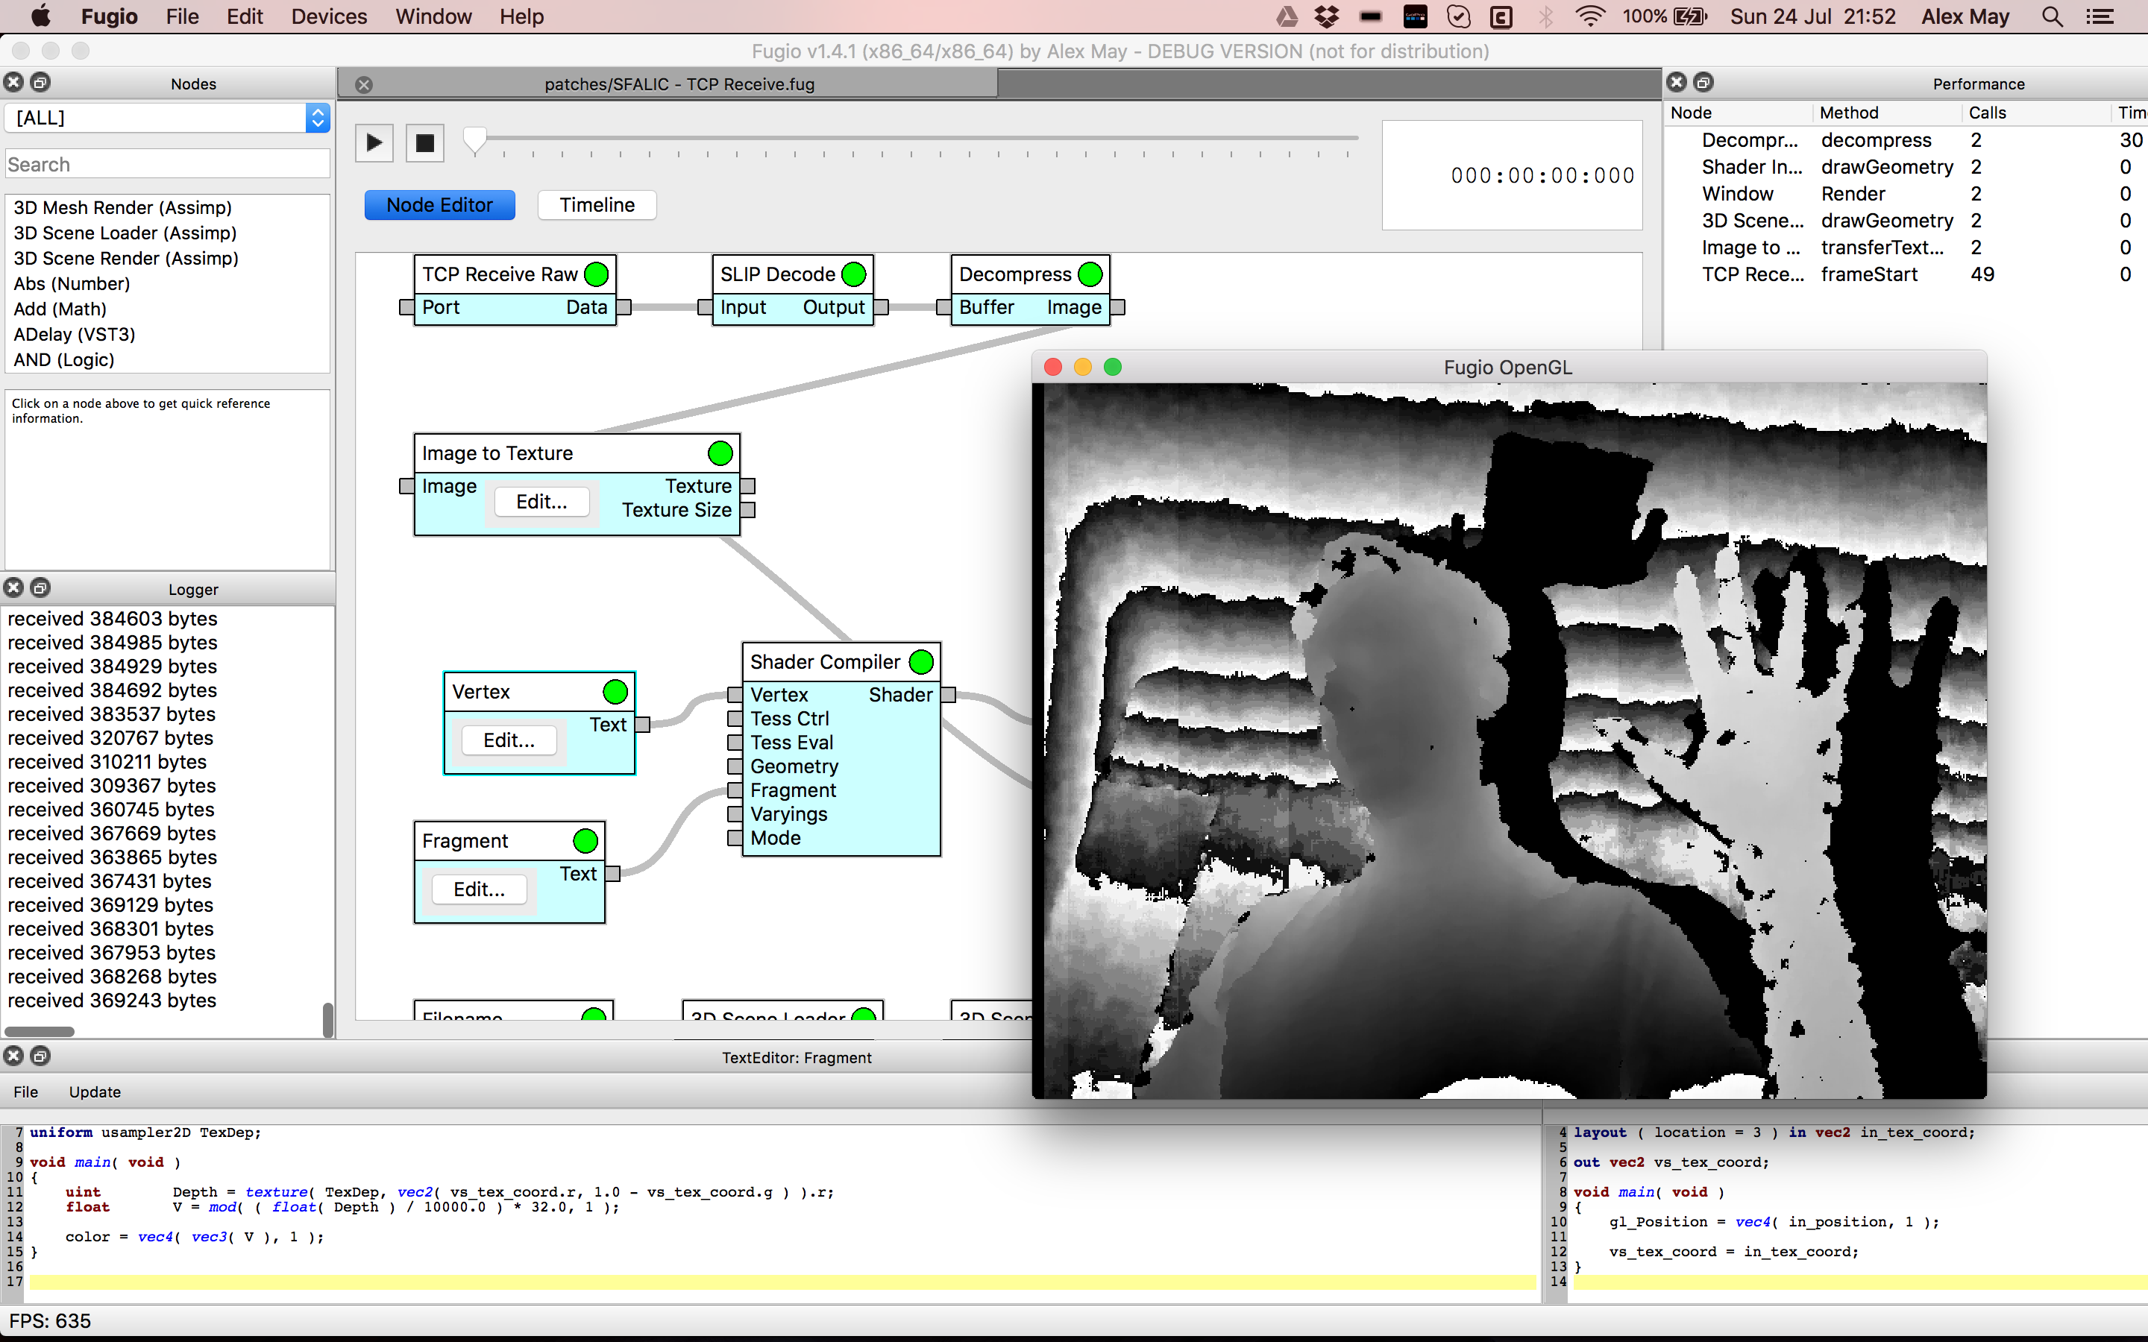Image resolution: width=2148 pixels, height=1342 pixels.
Task: Click the Mode input pin on Shader Compiler
Action: [735, 838]
